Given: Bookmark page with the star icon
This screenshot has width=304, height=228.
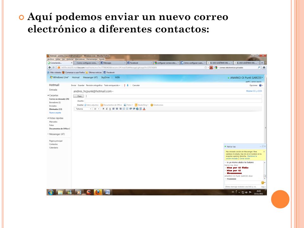Looking at the screenshot, I should pyautogui.click(x=206, y=67).
